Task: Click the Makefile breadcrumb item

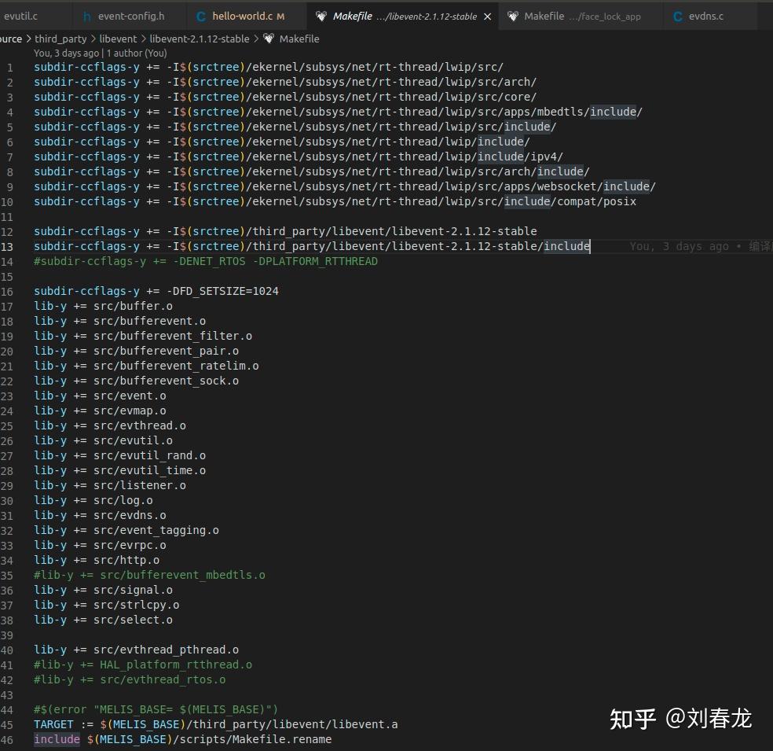Action: click(x=299, y=39)
